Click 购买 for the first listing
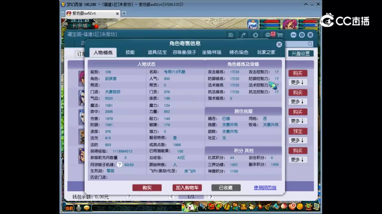This screenshot has height=214, width=382. [x=298, y=73]
